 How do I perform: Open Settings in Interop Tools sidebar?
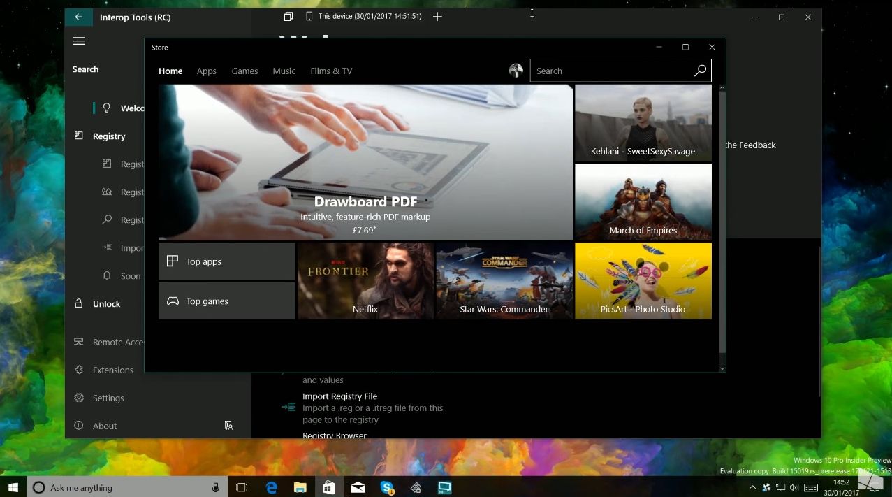(x=100, y=398)
